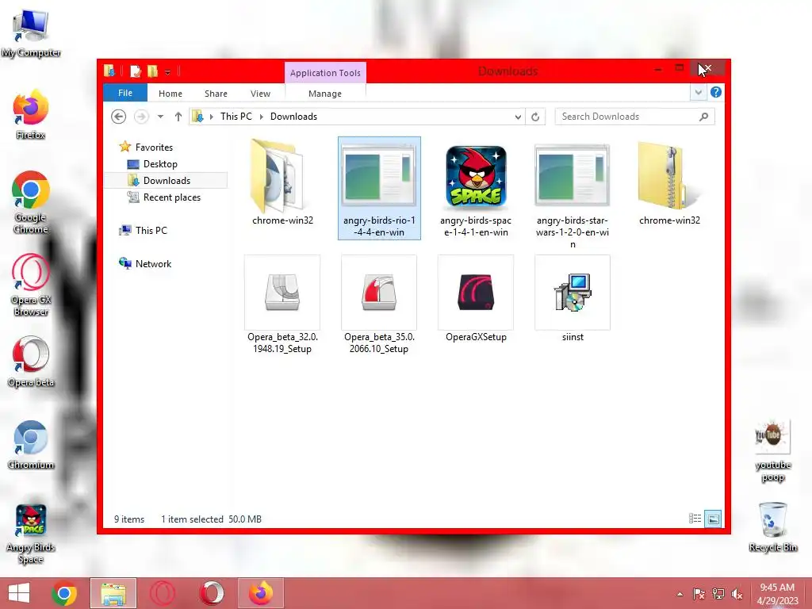Open the Google Chrome desktop shortcut
Image resolution: width=812 pixels, height=609 pixels.
coord(31,202)
